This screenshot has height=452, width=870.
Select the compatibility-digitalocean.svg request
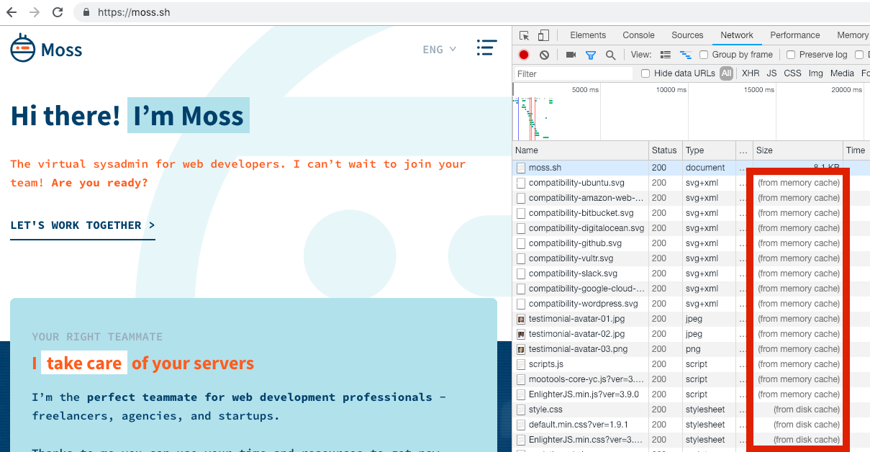coord(691,228)
